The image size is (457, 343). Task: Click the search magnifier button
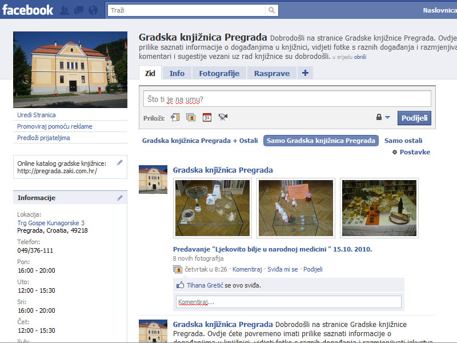[x=272, y=10]
